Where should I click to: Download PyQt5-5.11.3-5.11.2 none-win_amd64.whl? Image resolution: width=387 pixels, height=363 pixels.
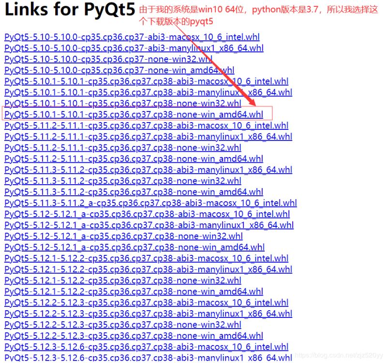[x=134, y=192]
